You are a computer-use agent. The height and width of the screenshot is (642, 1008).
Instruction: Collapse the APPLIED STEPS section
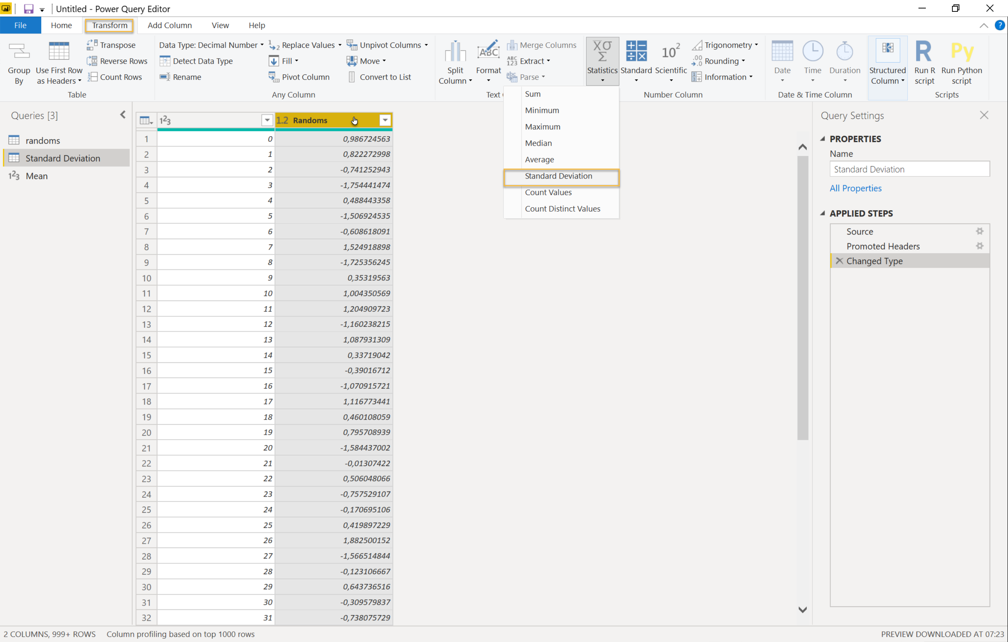[823, 213]
